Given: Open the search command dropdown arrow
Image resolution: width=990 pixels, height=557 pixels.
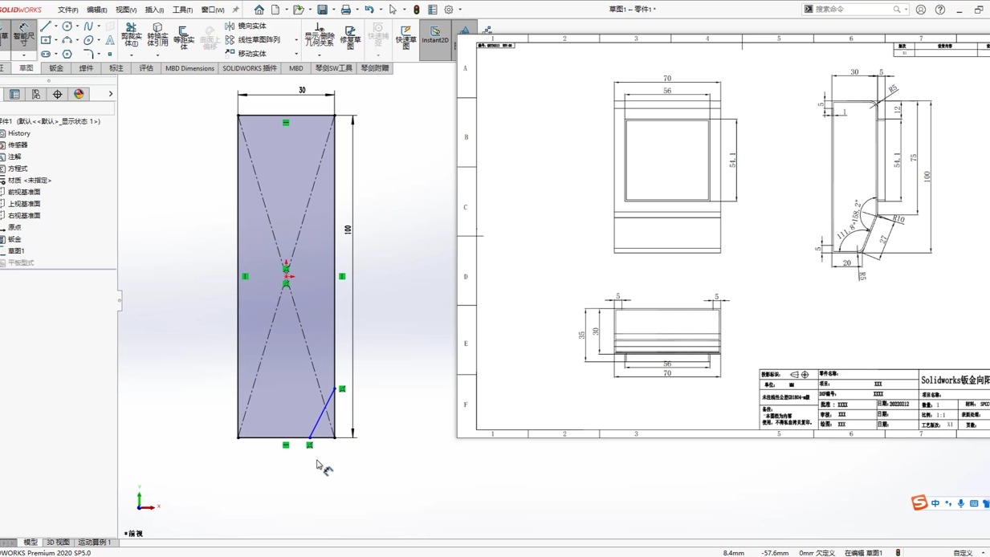Looking at the screenshot, I should tap(906, 10).
